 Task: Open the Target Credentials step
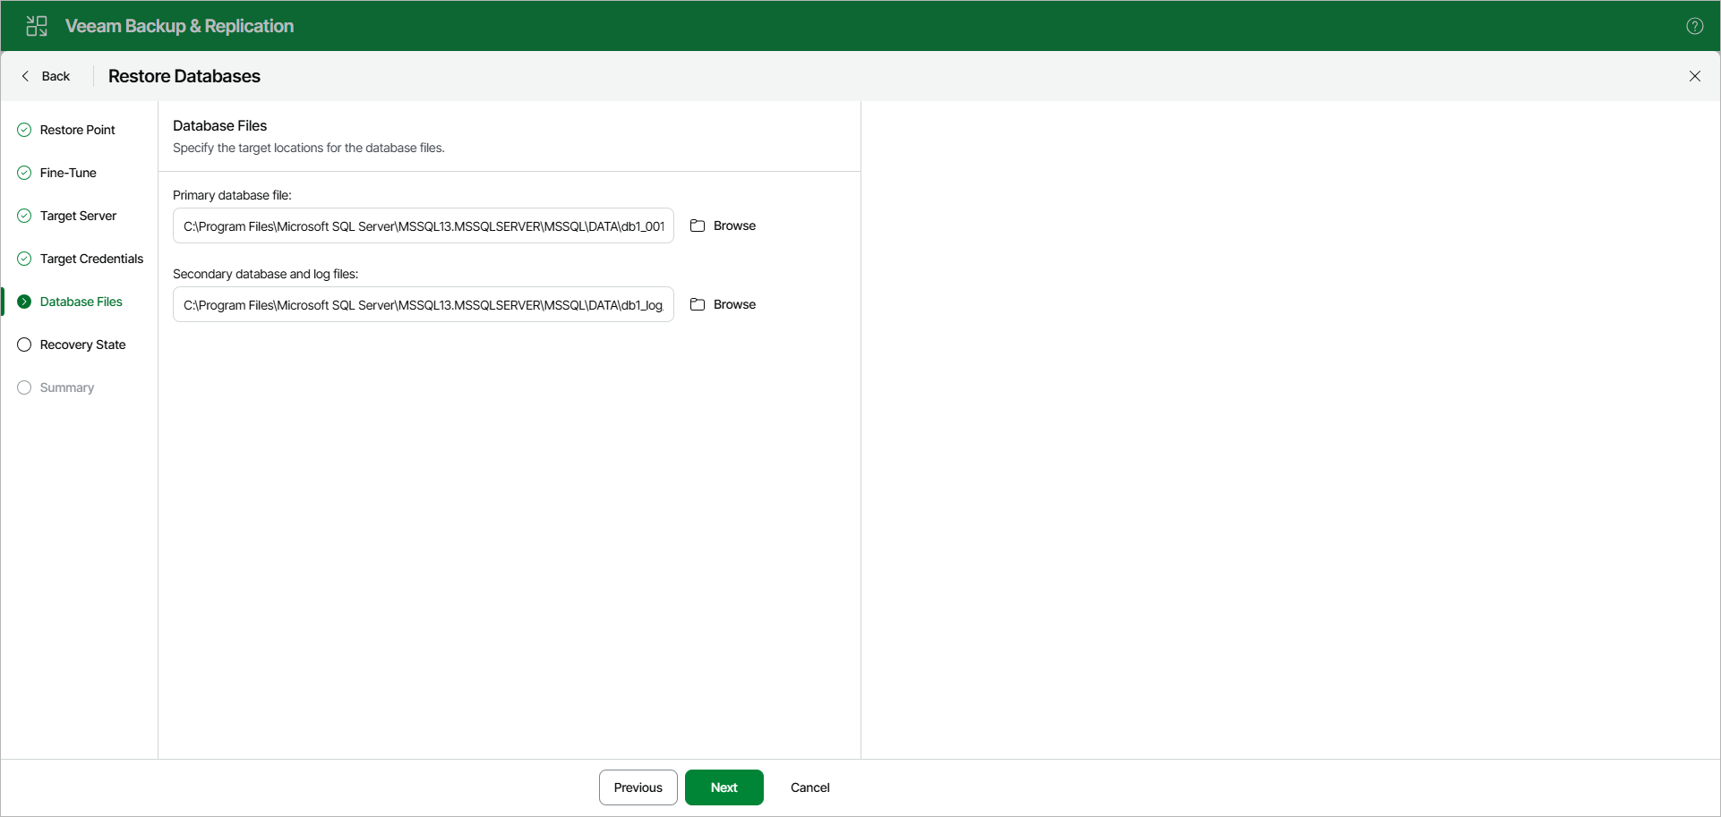coord(91,259)
